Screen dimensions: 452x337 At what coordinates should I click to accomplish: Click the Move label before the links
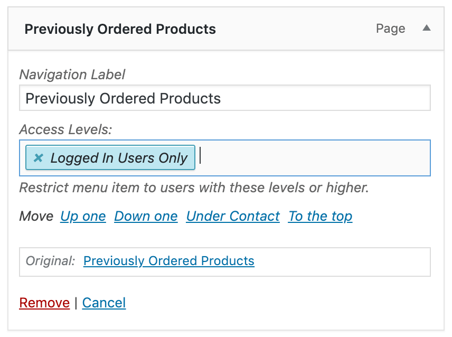(36, 216)
